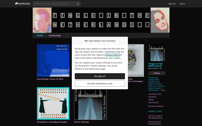Switch to the music tab
Screen dimensions: 202x126
pyautogui.click(x=40, y=36)
